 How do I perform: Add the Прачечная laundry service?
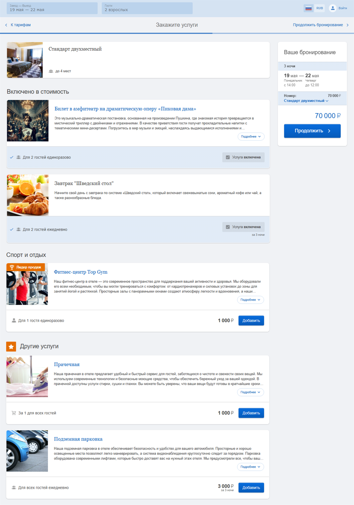[251, 413]
